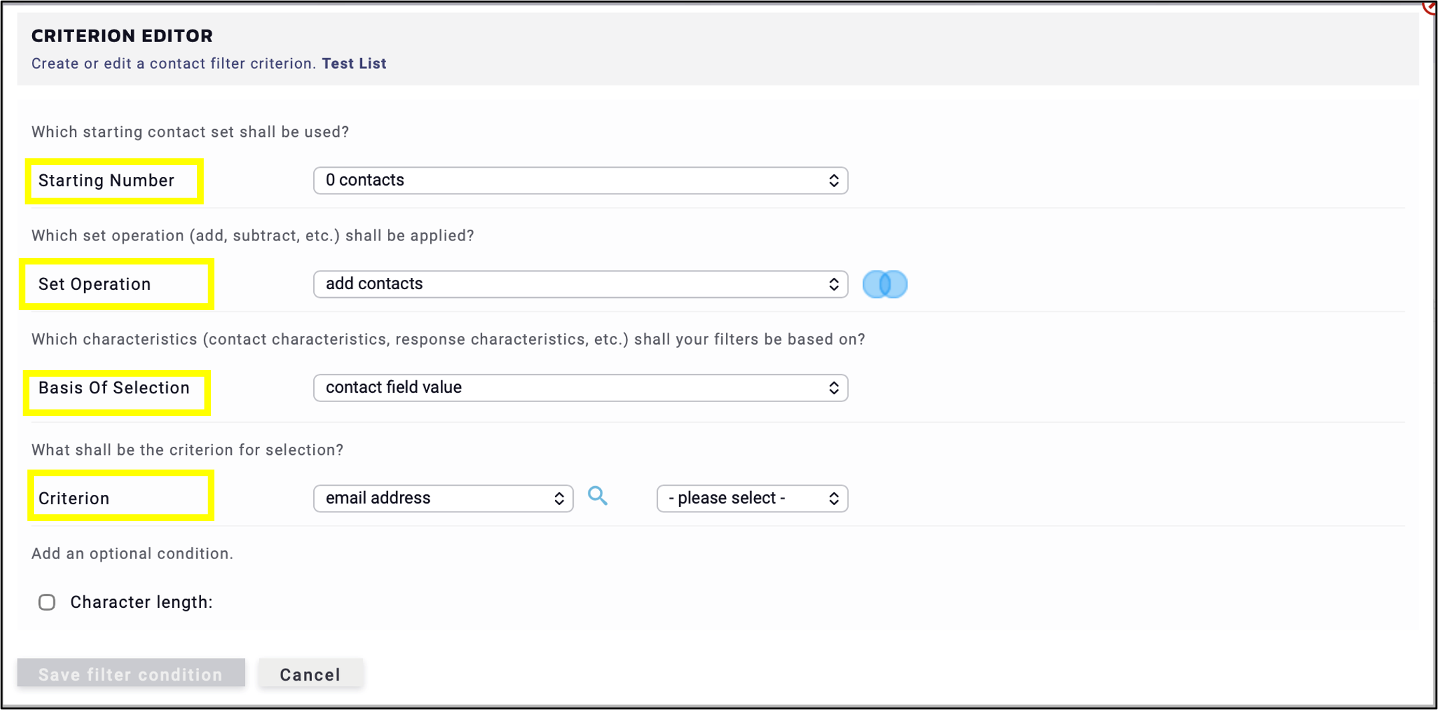Click 'Add an optional condition.' text
Image resolution: width=1438 pixels, height=710 pixels.
pyautogui.click(x=132, y=554)
